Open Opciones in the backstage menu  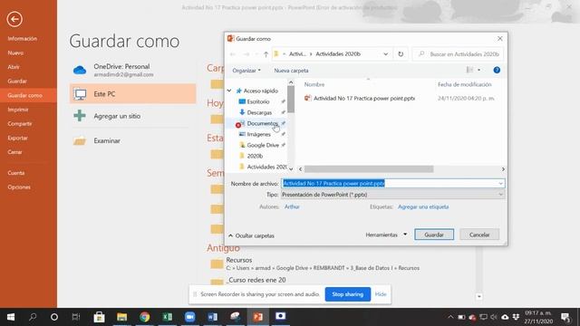pyautogui.click(x=19, y=187)
